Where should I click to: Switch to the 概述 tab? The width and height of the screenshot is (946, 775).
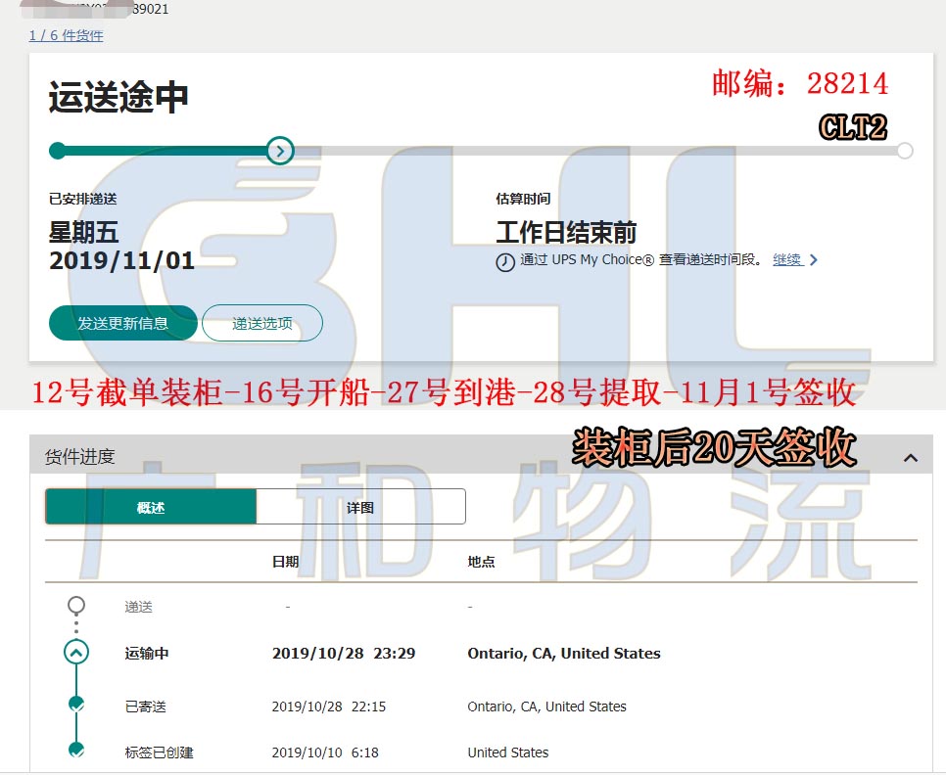point(151,507)
